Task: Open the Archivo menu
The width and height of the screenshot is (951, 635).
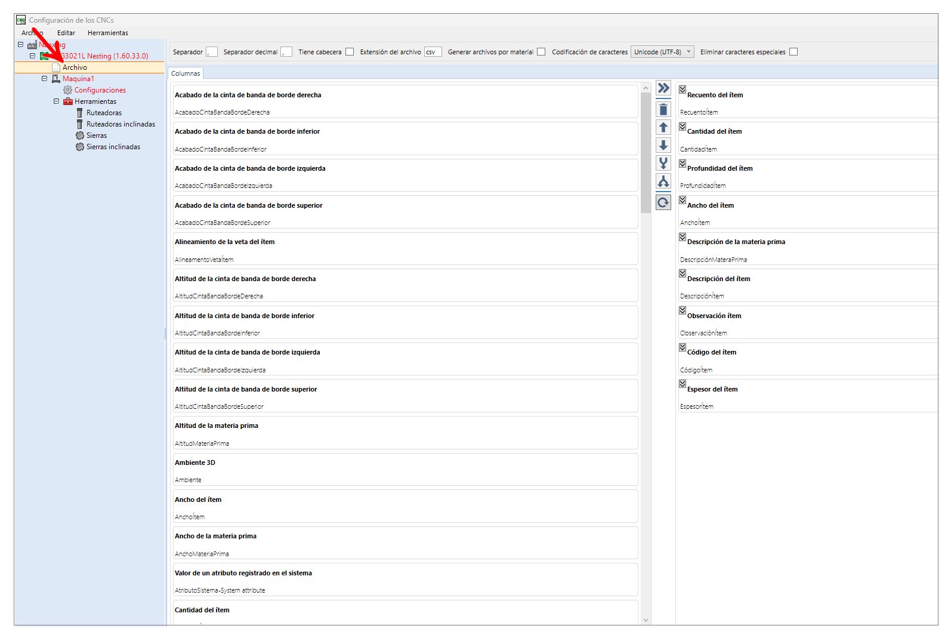Action: [x=32, y=33]
